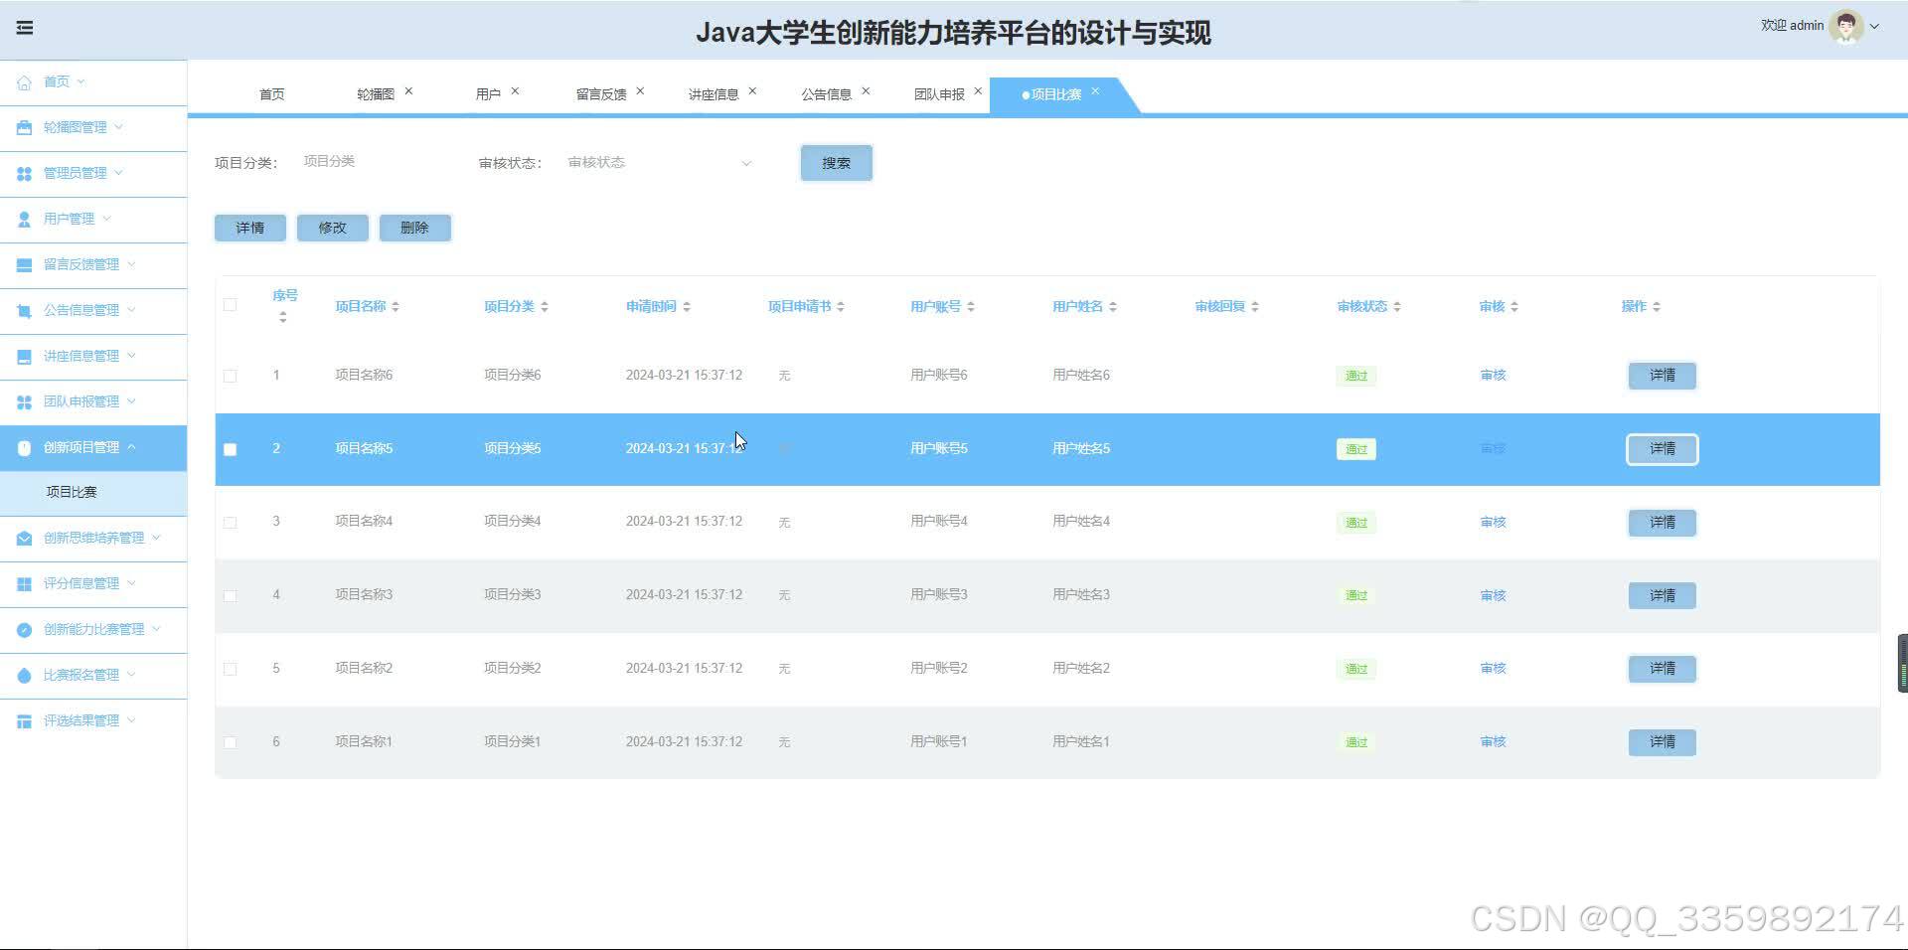Check the row for 项目名称1

[x=231, y=742]
